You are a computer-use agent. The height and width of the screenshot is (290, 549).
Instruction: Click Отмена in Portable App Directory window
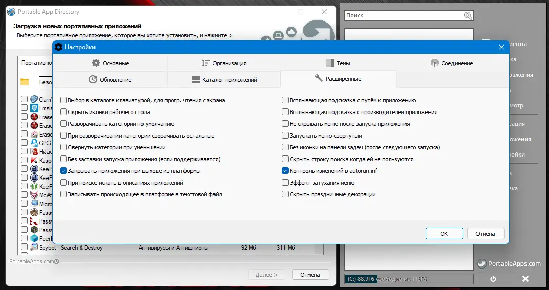(x=311, y=275)
